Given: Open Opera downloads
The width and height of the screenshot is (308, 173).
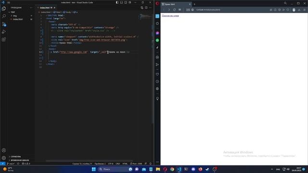Looking at the screenshot, I should click(x=299, y=10).
